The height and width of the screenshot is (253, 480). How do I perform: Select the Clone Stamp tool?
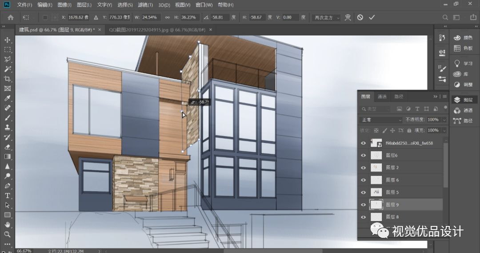[x=8, y=128]
